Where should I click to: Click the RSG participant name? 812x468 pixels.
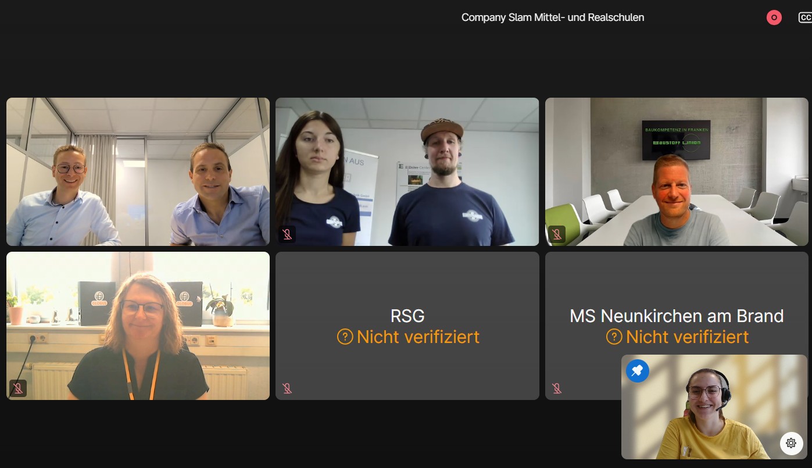pos(407,316)
